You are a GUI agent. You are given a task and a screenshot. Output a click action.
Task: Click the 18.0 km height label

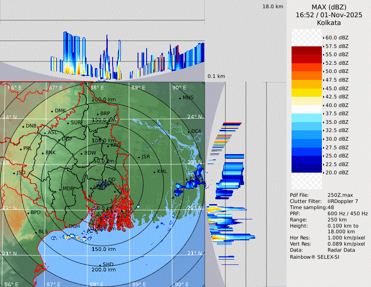click(273, 7)
